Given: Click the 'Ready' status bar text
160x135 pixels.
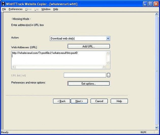Looking at the screenshot, I should 5,132.
